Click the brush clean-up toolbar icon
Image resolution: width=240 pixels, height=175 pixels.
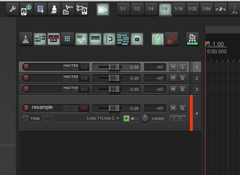click(54, 9)
